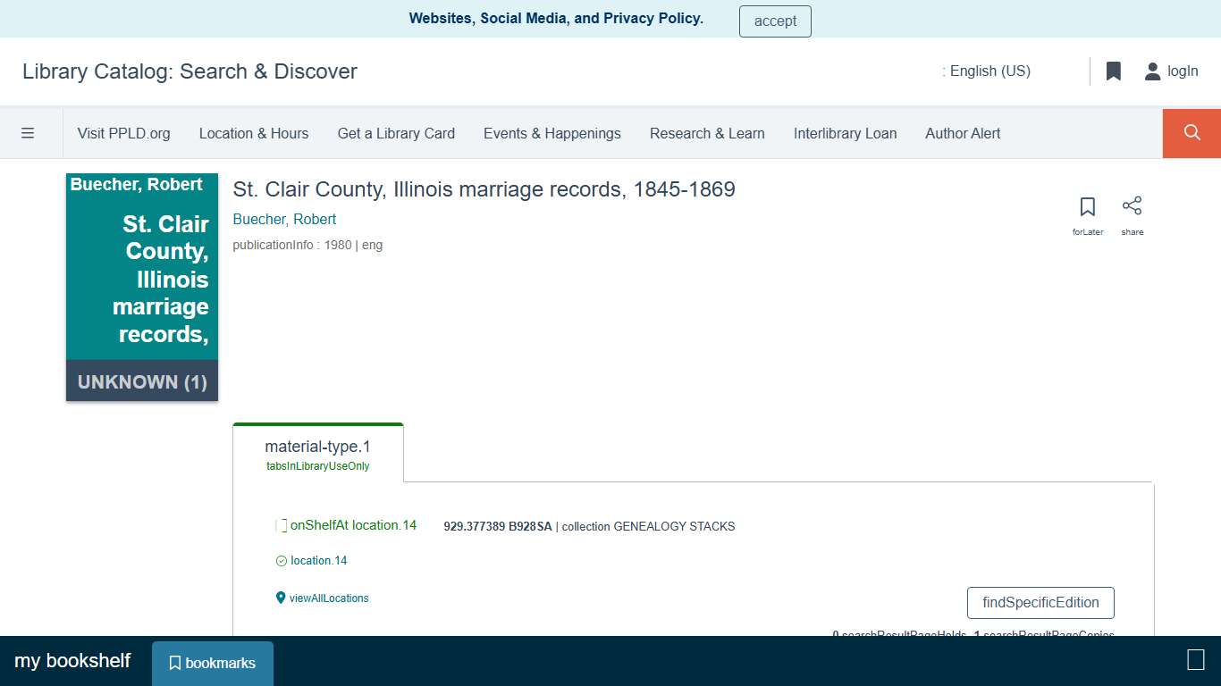Open the share options icon

point(1132,206)
